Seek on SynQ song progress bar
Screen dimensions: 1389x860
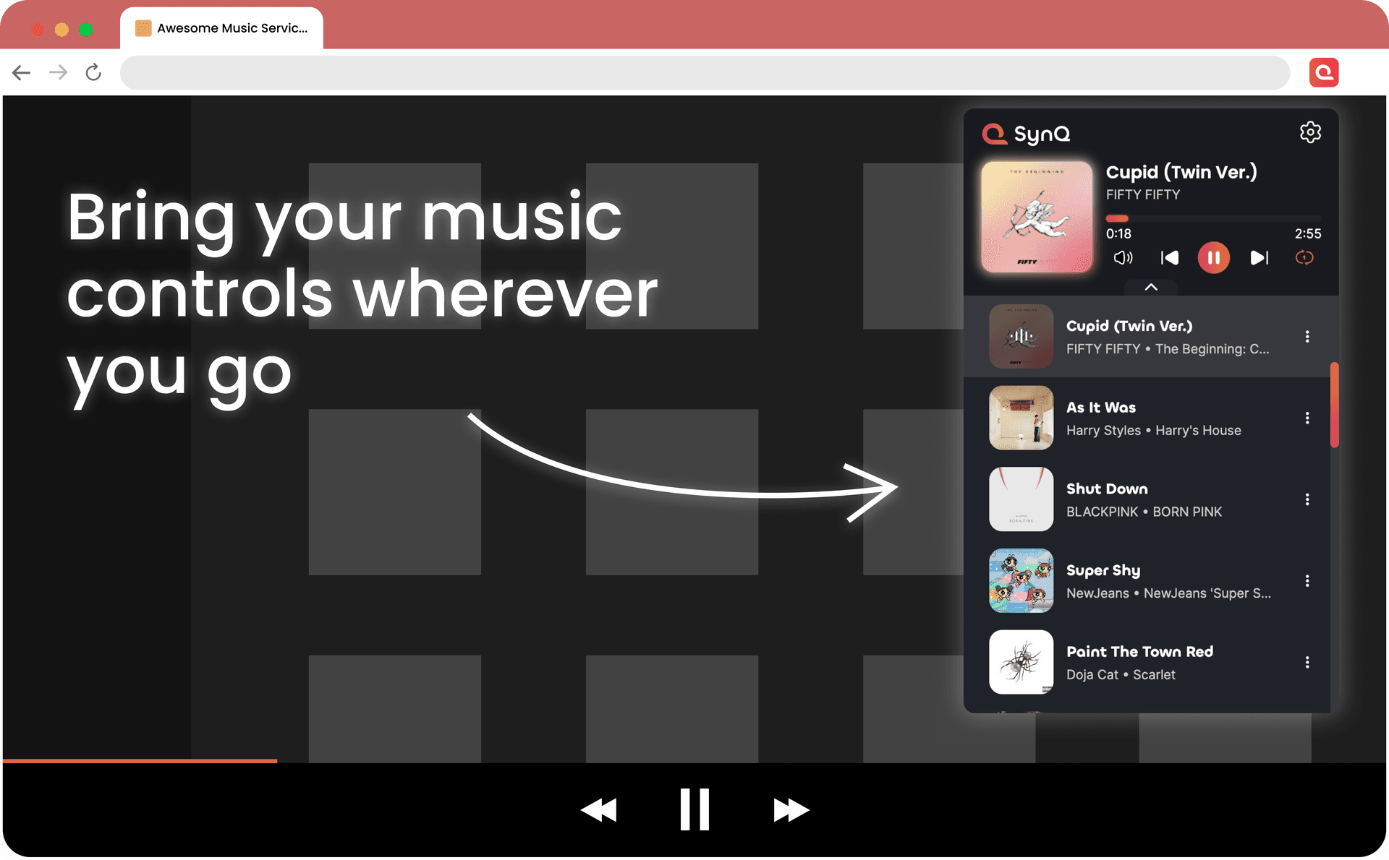pyautogui.click(x=1213, y=218)
